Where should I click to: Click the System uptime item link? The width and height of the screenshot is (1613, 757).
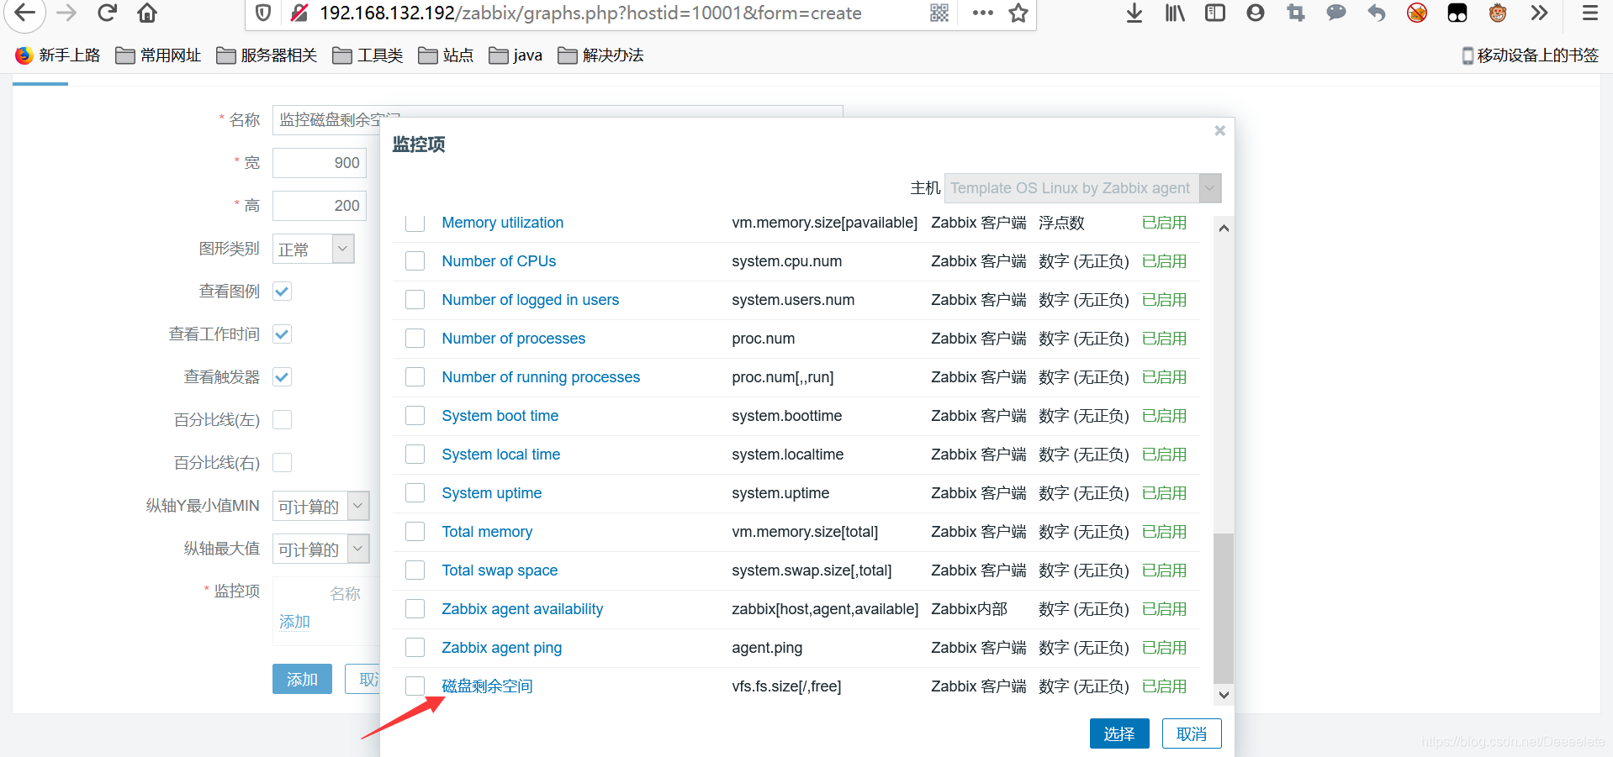[492, 493]
